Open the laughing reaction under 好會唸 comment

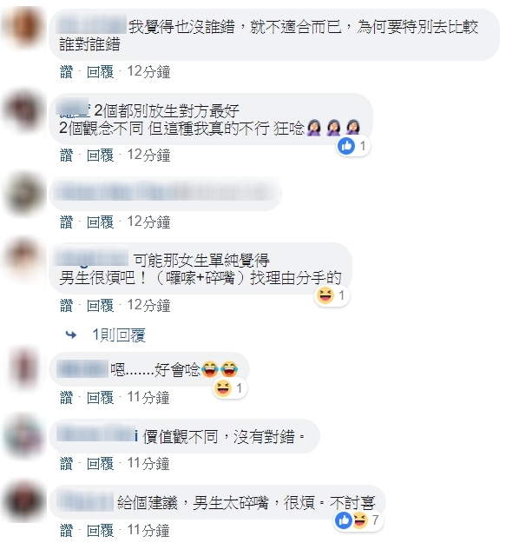pos(229,388)
